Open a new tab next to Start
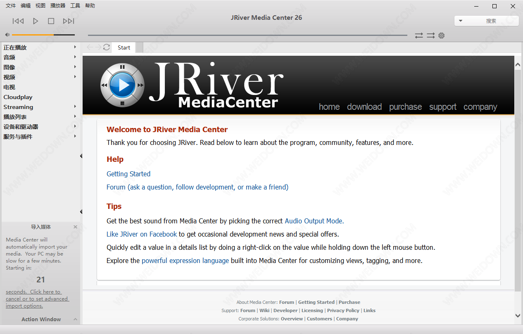The height and width of the screenshot is (334, 523). (140, 47)
